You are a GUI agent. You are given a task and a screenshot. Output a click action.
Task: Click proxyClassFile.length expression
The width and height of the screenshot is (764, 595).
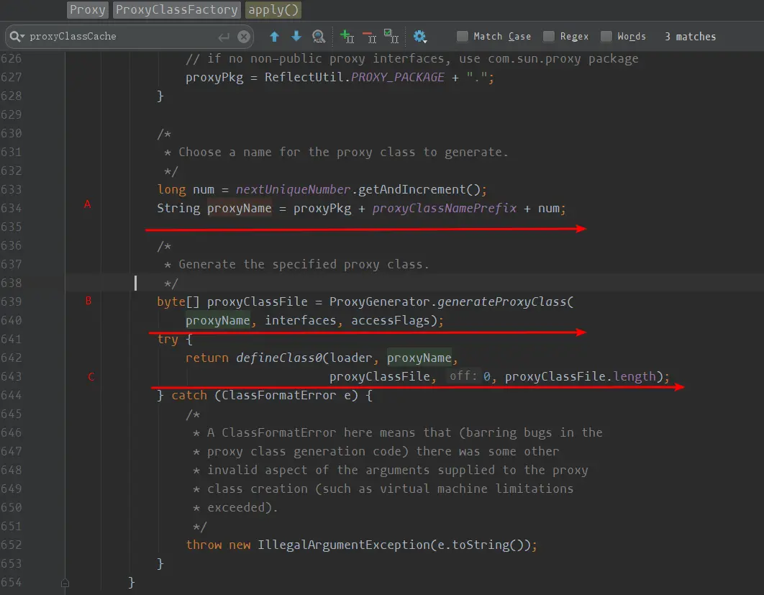point(581,377)
